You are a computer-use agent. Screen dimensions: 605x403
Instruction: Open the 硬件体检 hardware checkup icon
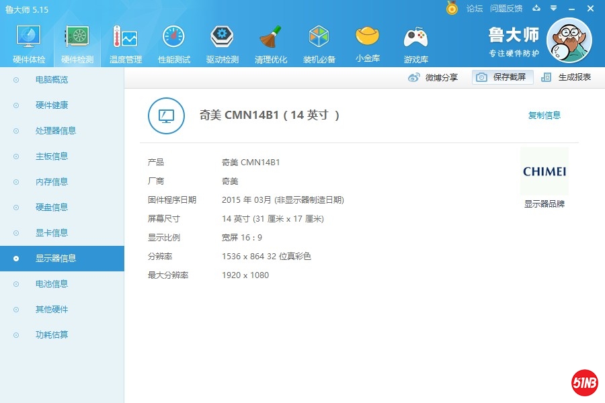tap(29, 39)
